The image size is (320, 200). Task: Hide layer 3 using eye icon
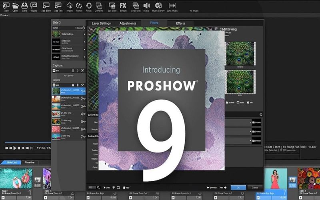pos(84,106)
